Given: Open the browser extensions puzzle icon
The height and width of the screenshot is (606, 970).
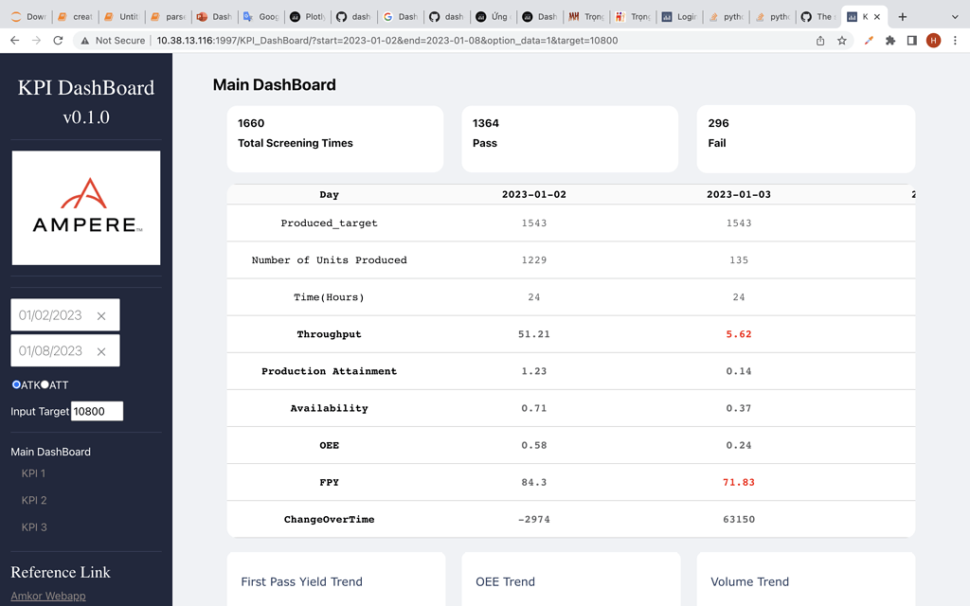Looking at the screenshot, I should (x=889, y=41).
